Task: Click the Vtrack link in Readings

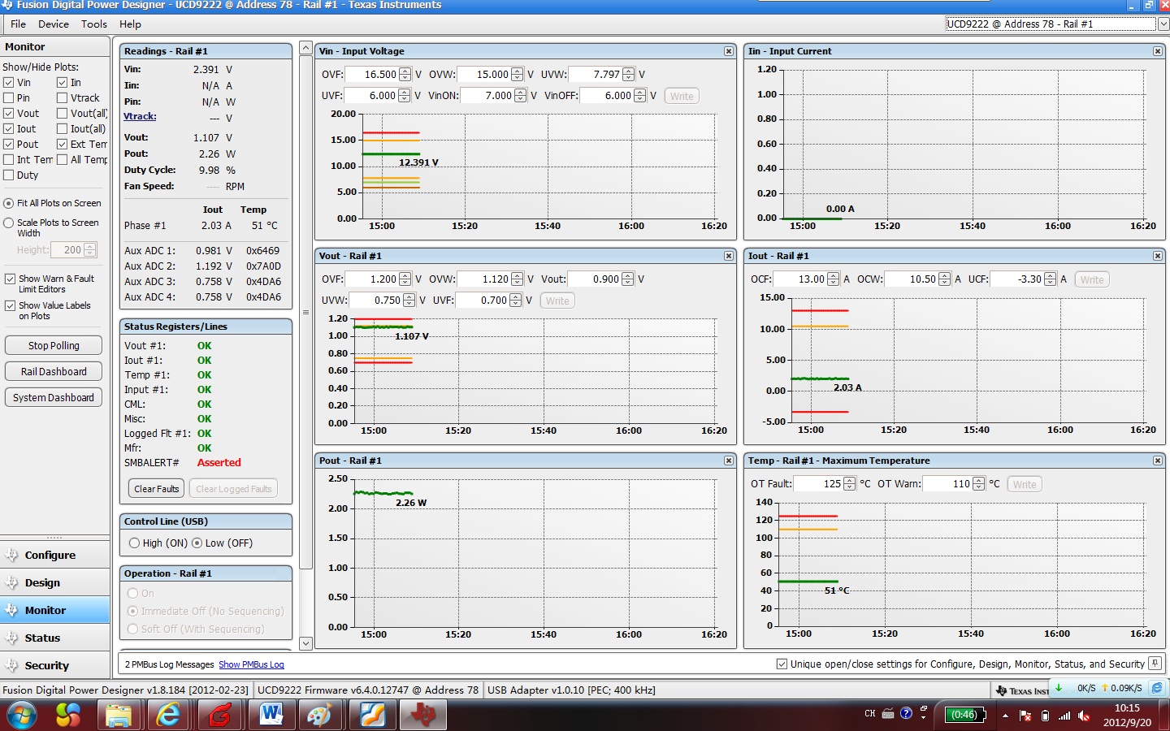Action: click(140, 117)
